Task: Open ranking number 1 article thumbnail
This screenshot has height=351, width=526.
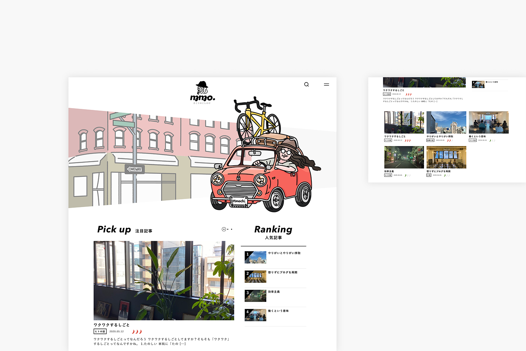Action: pos(255,257)
